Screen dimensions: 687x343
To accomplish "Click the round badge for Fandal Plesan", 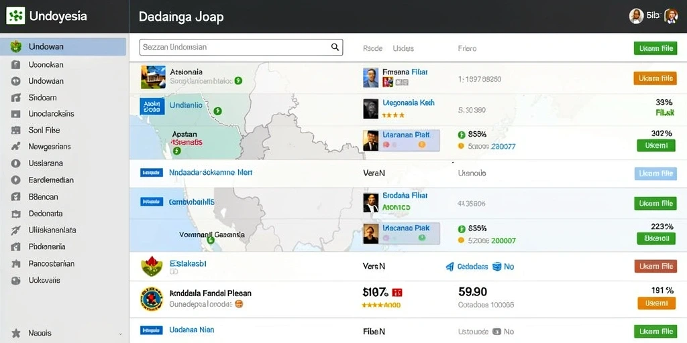I will (152, 299).
